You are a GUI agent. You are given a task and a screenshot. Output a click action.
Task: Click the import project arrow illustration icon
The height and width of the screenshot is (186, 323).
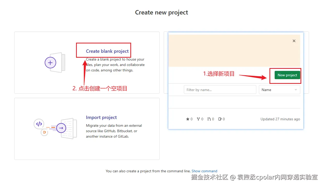61,128
